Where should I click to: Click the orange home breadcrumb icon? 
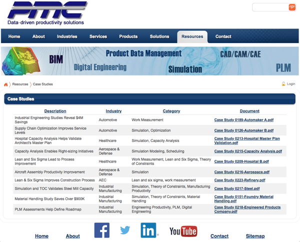coord(5,84)
